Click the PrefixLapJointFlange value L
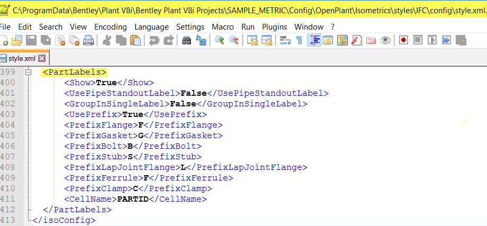The image size is (487, 226). [183, 167]
